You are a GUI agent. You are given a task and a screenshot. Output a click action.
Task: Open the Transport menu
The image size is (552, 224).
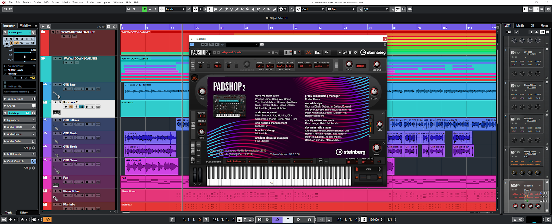pos(78,2)
